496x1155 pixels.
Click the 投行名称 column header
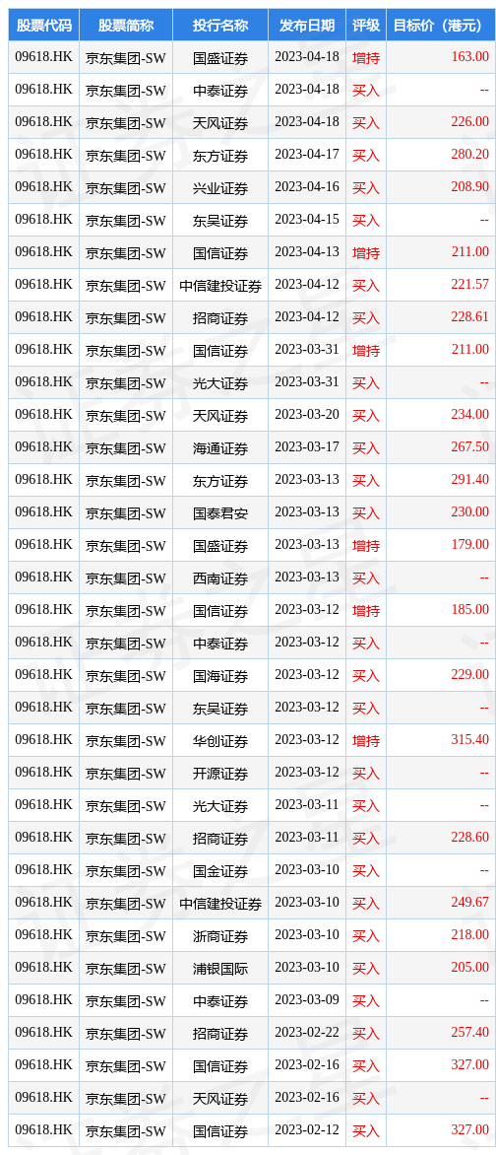click(220, 26)
